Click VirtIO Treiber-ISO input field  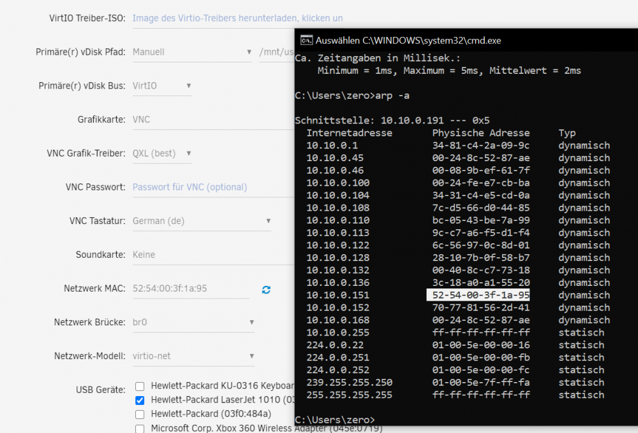click(x=213, y=18)
